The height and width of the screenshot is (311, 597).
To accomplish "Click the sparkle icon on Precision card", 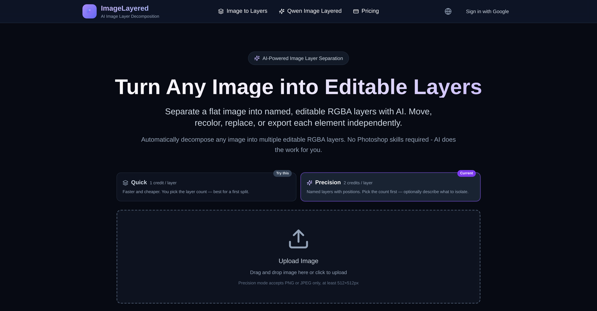I will (310, 183).
